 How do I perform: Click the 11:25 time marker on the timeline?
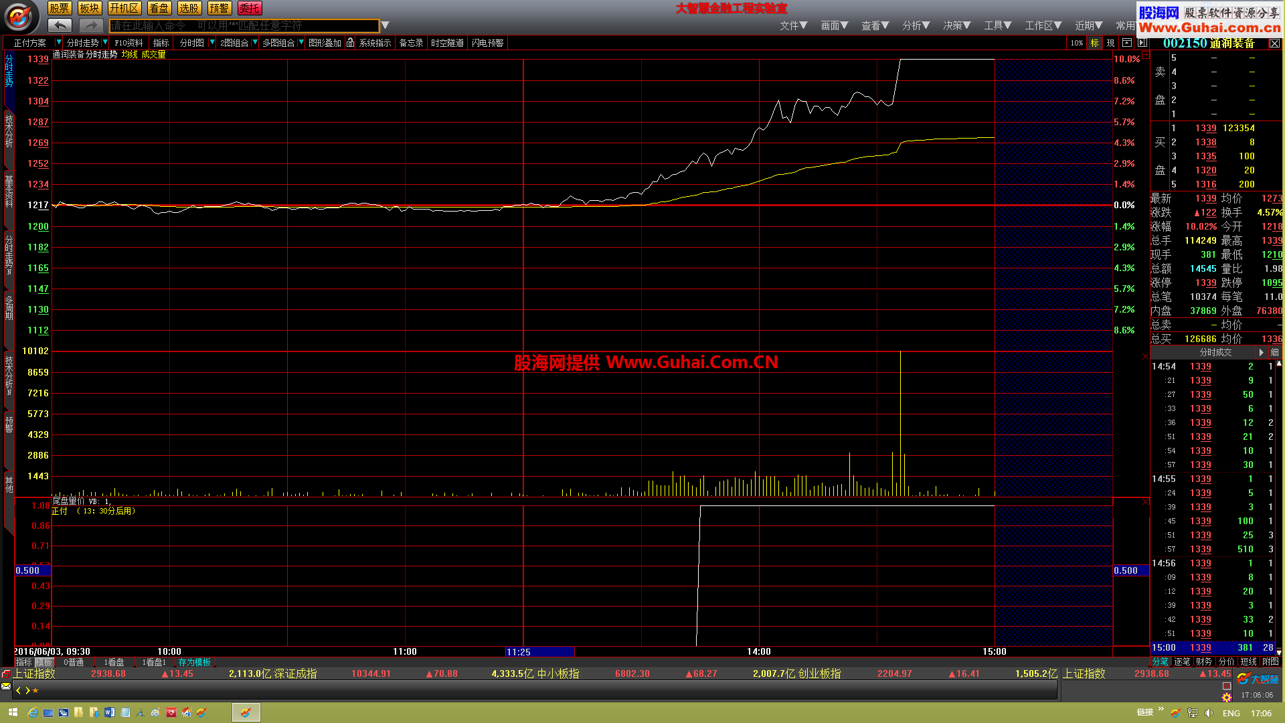[540, 651]
